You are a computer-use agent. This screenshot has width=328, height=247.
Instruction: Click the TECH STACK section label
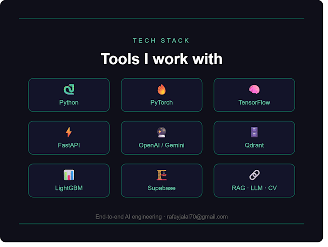tap(161, 41)
